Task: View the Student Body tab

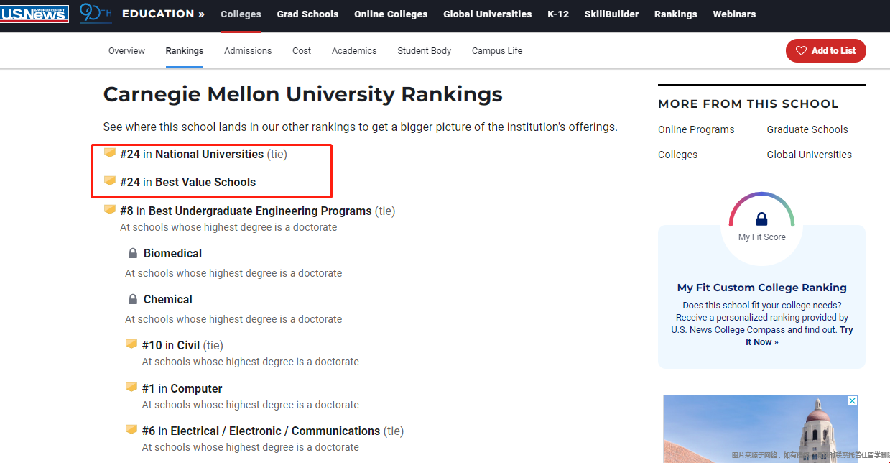Action: click(x=425, y=51)
